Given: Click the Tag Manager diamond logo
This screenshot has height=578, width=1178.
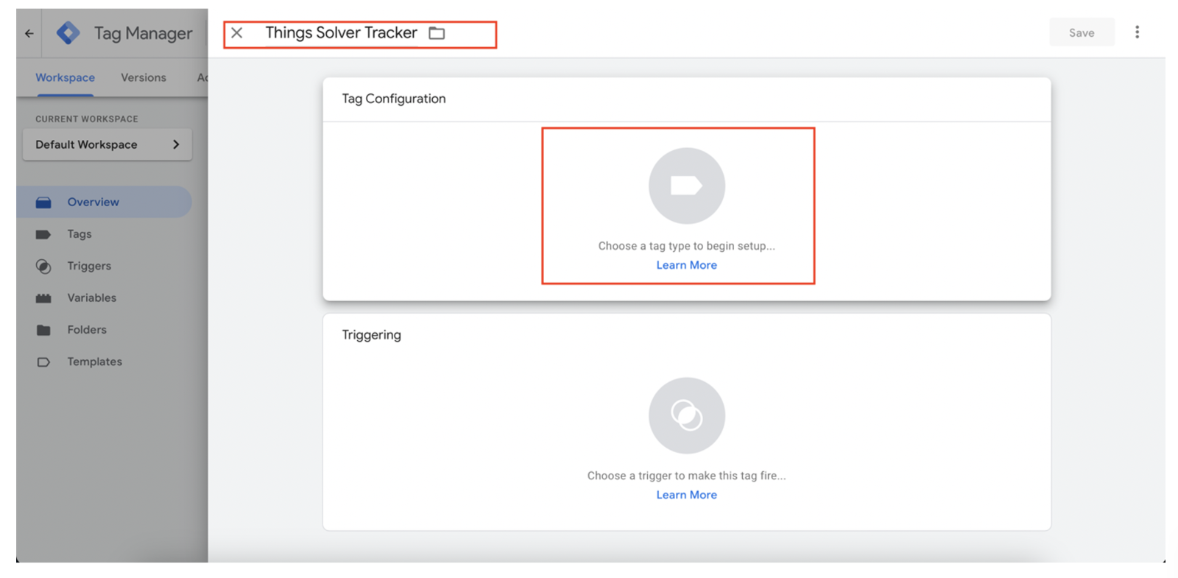Looking at the screenshot, I should (68, 33).
